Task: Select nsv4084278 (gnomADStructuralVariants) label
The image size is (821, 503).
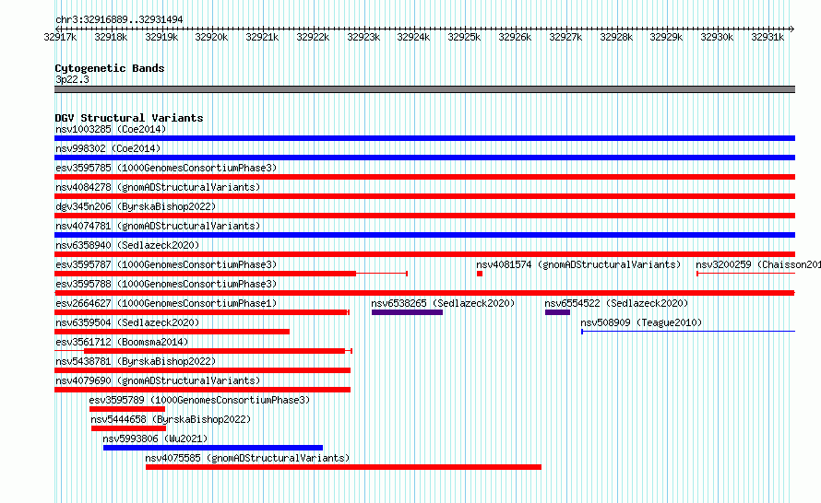Action: click(158, 187)
